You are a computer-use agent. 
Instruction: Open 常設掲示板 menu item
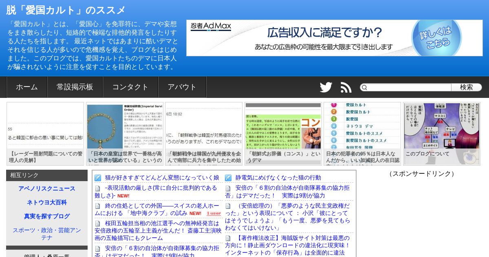tap(75, 87)
